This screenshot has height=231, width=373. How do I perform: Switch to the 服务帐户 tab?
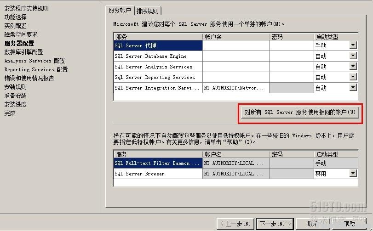pos(120,10)
